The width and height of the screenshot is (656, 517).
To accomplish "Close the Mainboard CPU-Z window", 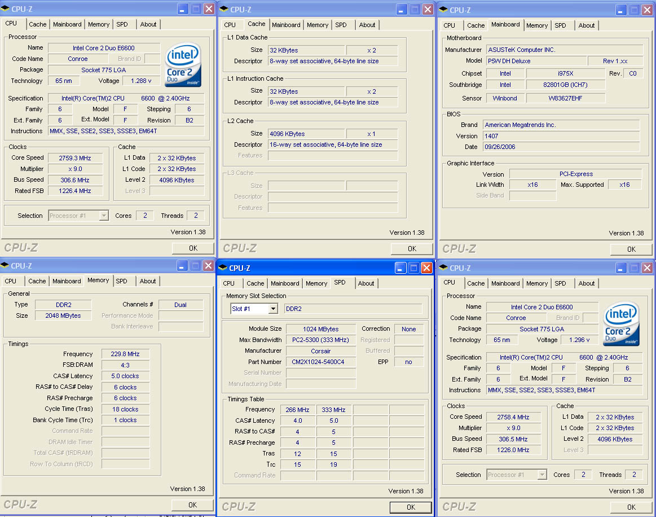I will click(647, 10).
